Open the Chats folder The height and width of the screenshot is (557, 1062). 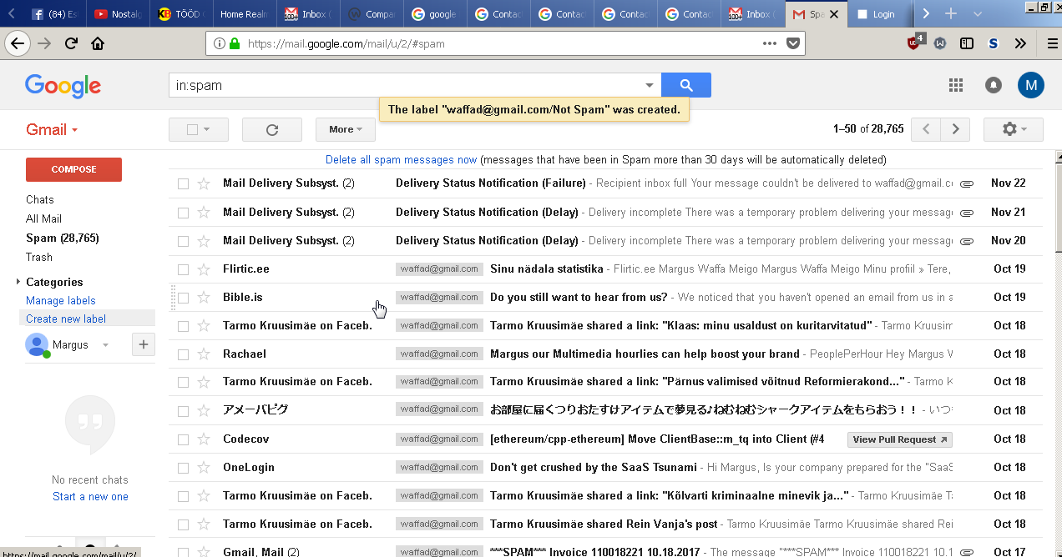click(x=40, y=199)
